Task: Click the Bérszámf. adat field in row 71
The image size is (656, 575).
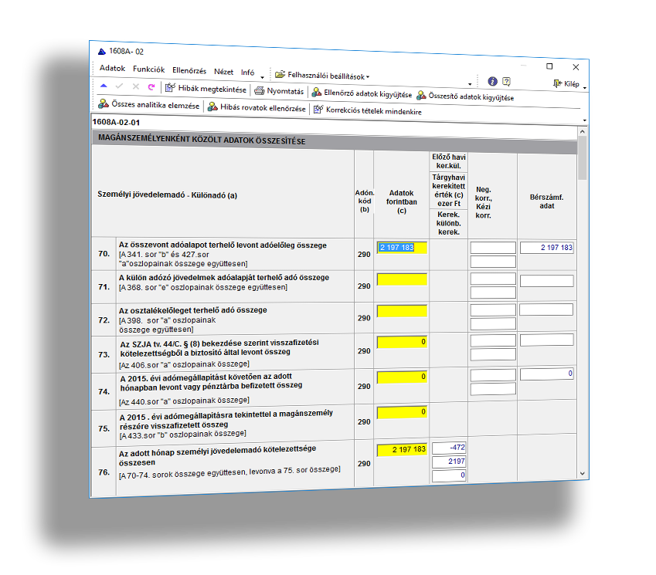Action: coord(546,281)
